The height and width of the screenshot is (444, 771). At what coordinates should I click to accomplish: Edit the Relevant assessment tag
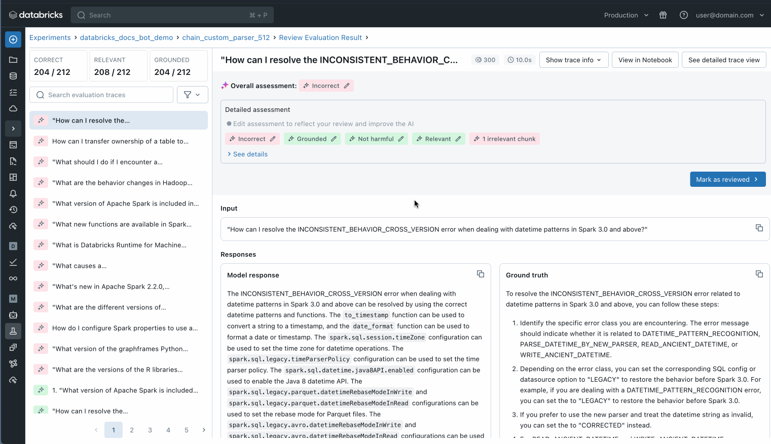click(458, 139)
